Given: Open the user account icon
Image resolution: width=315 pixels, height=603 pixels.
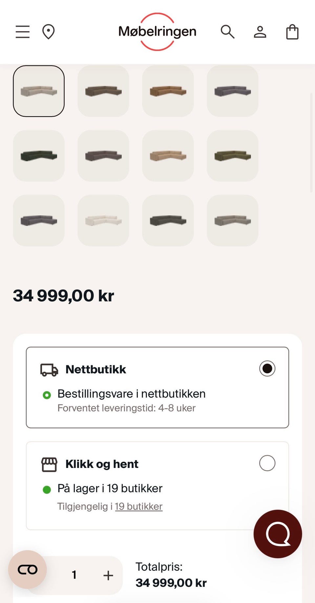Looking at the screenshot, I should (x=260, y=32).
